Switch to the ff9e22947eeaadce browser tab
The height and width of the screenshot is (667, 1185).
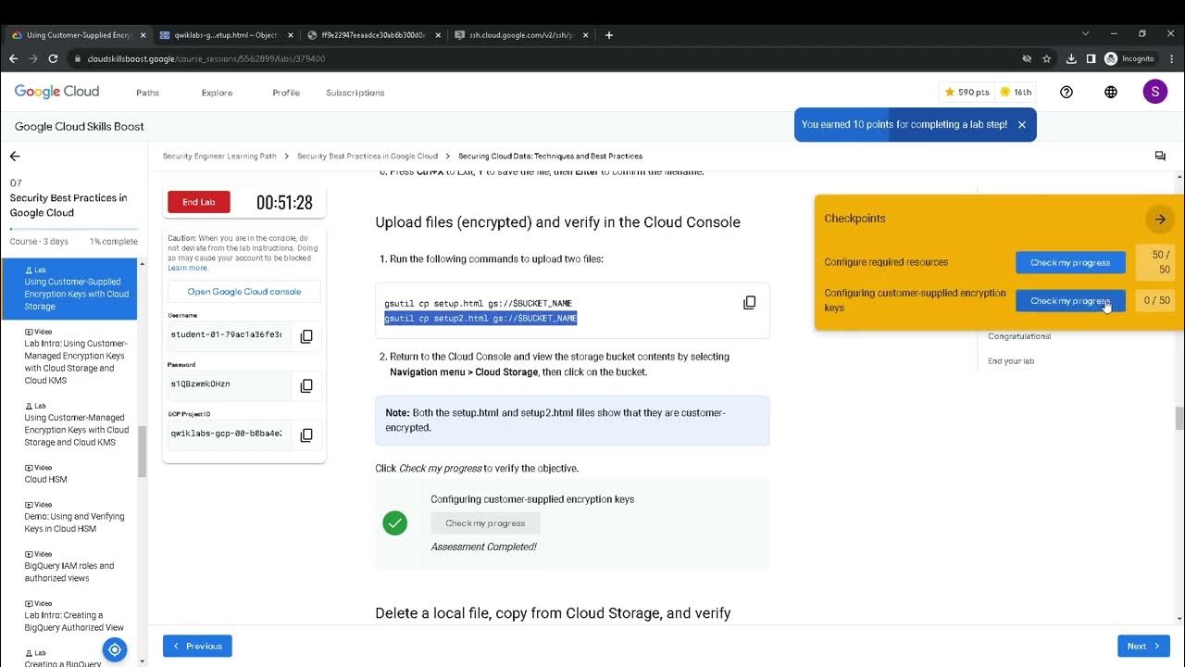tap(373, 35)
